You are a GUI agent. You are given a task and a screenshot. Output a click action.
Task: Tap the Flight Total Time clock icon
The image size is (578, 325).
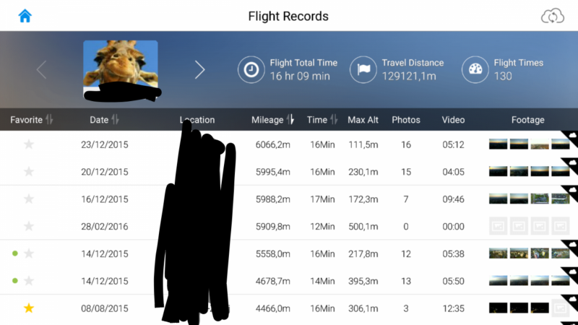pos(251,69)
